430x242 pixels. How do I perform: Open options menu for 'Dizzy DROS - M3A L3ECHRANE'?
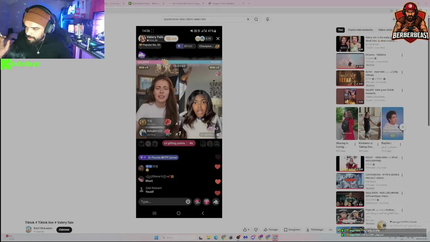pyautogui.click(x=402, y=193)
